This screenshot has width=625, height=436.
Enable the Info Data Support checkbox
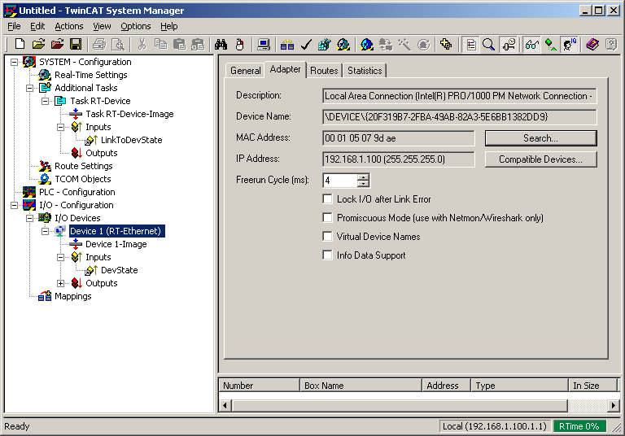328,255
